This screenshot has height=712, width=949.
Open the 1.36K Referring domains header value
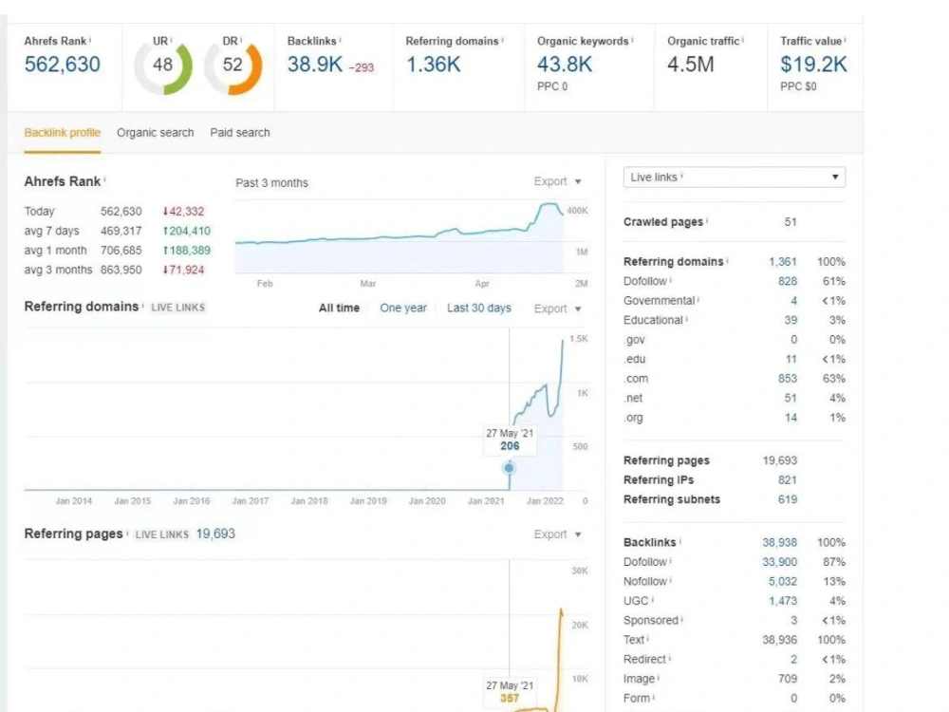coord(434,65)
